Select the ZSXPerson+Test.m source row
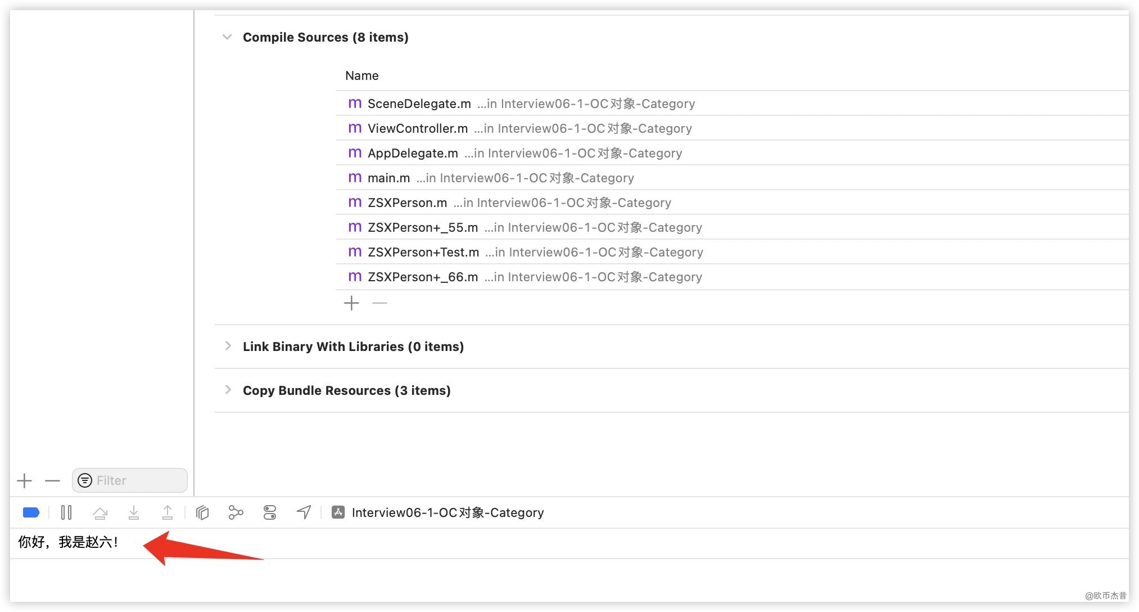 click(x=423, y=252)
